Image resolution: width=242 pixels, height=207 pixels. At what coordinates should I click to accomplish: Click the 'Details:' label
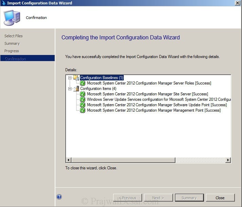pyautogui.click(x=71, y=70)
